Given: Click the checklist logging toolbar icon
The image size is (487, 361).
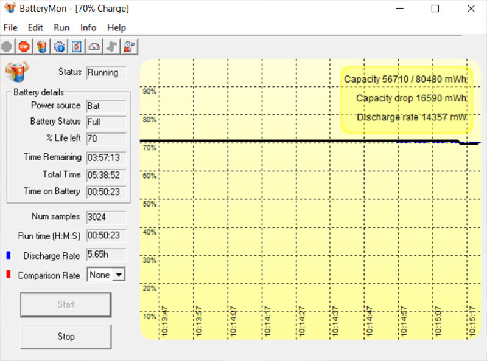Looking at the screenshot, I should pos(75,46).
